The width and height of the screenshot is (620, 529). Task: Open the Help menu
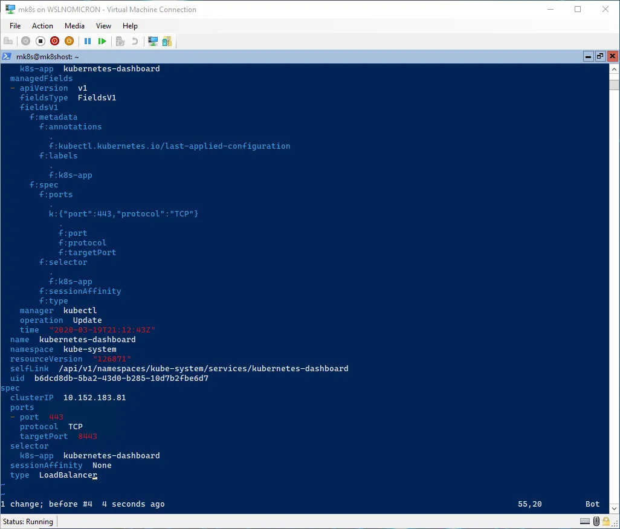click(130, 26)
